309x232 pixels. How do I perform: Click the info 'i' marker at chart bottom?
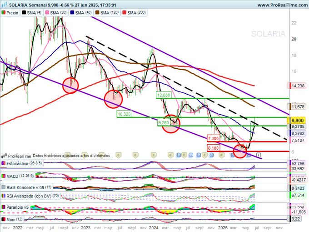click(259, 155)
